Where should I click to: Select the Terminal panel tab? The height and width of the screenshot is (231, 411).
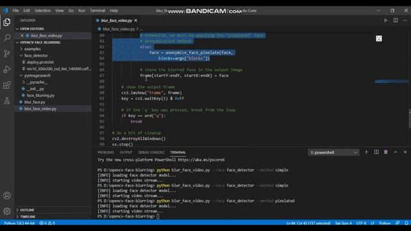[178, 153]
